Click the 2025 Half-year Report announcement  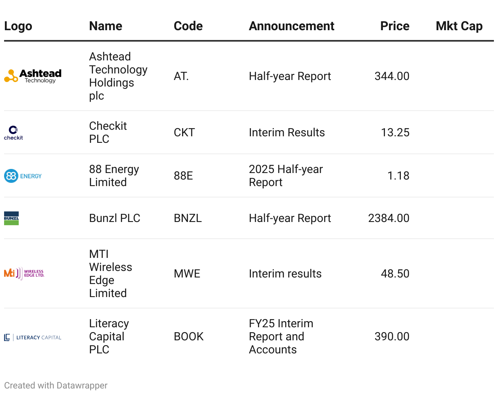[x=286, y=176]
